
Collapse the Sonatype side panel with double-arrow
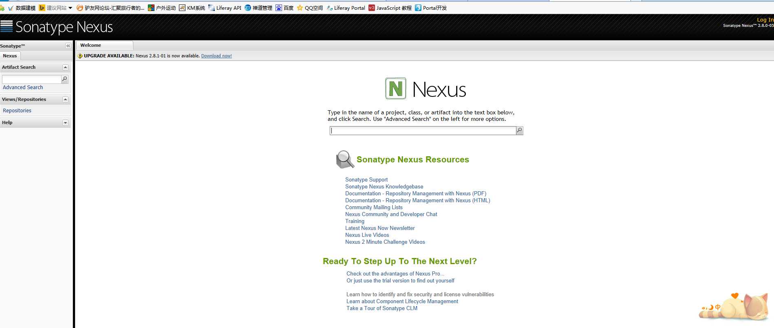(68, 46)
